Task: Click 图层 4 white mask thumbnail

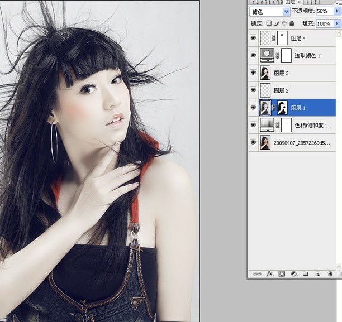Action: click(282, 38)
